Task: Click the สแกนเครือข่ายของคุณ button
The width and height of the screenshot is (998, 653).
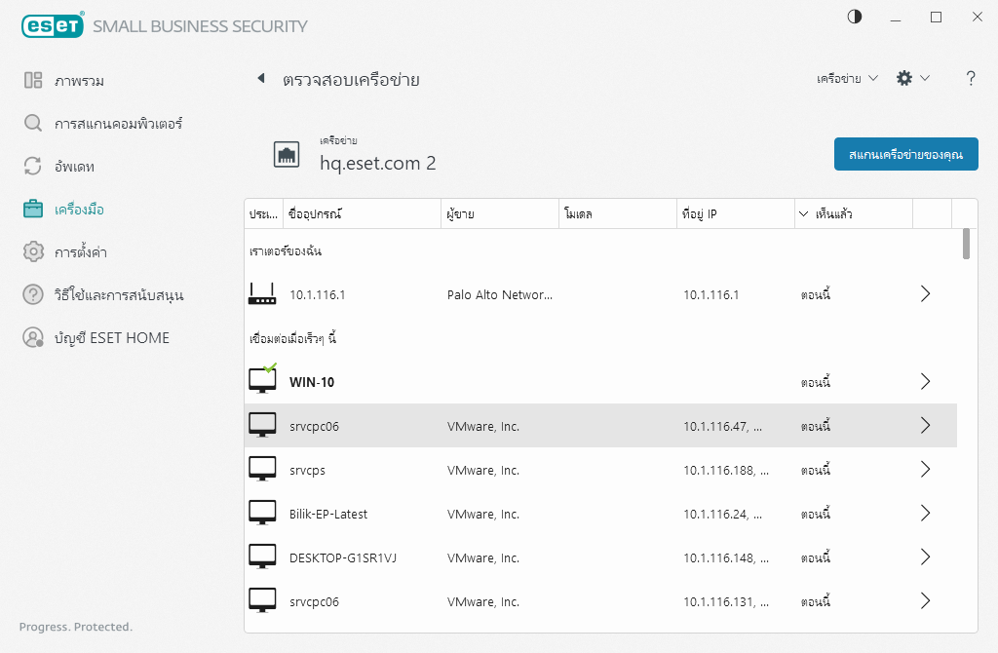Action: (x=905, y=154)
